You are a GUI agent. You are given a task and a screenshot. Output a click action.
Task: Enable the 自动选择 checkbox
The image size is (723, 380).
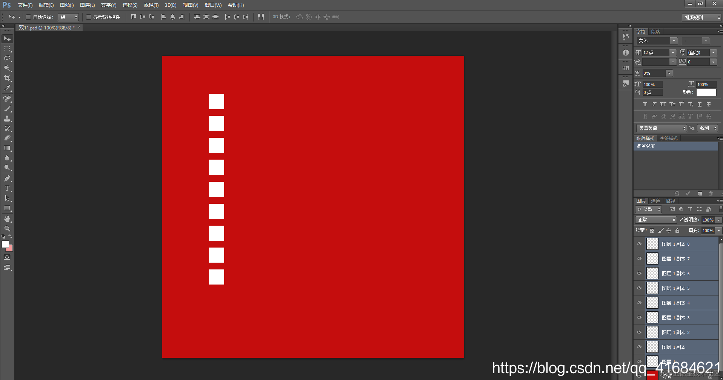(28, 17)
